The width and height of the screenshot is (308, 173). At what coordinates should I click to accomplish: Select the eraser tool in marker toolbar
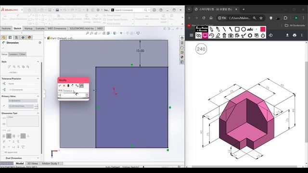coord(218,36)
